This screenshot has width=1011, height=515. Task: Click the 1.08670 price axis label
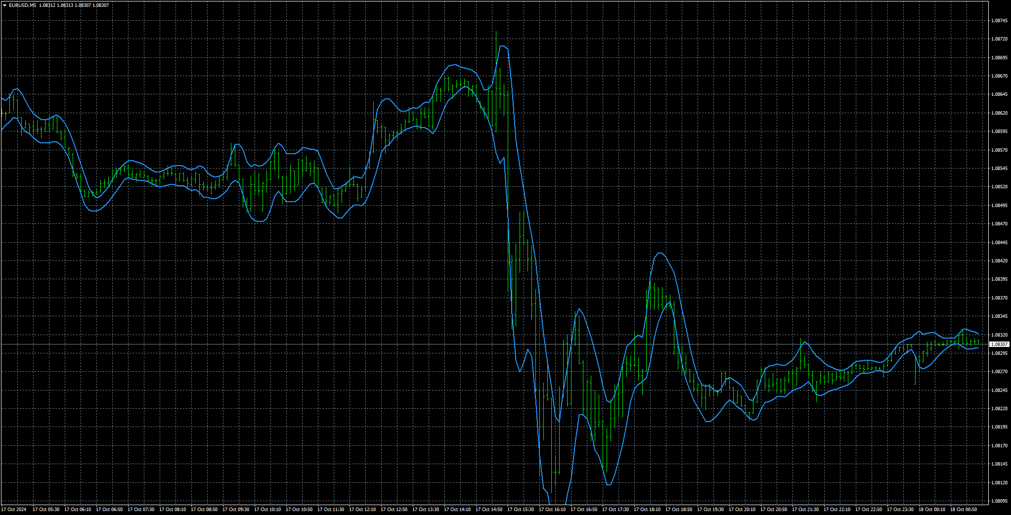pyautogui.click(x=1000, y=76)
